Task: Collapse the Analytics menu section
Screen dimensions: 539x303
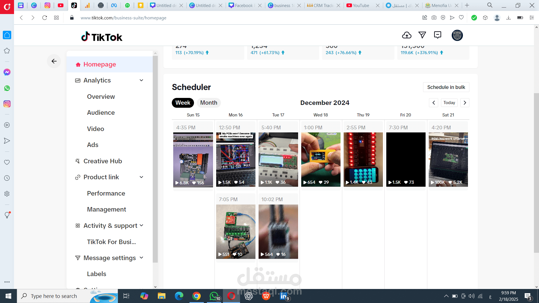Action: pyautogui.click(x=141, y=81)
